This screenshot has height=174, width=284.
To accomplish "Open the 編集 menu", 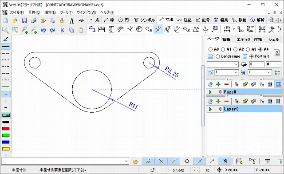I will [x=50, y=12].
